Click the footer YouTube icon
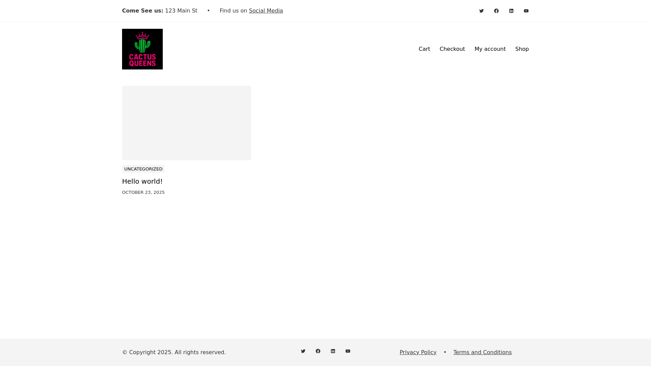The image size is (651, 366). (x=348, y=351)
